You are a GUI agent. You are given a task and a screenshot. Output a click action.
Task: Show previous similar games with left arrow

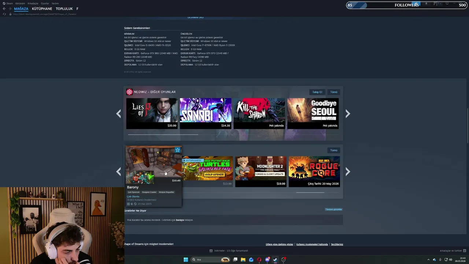[118, 172]
